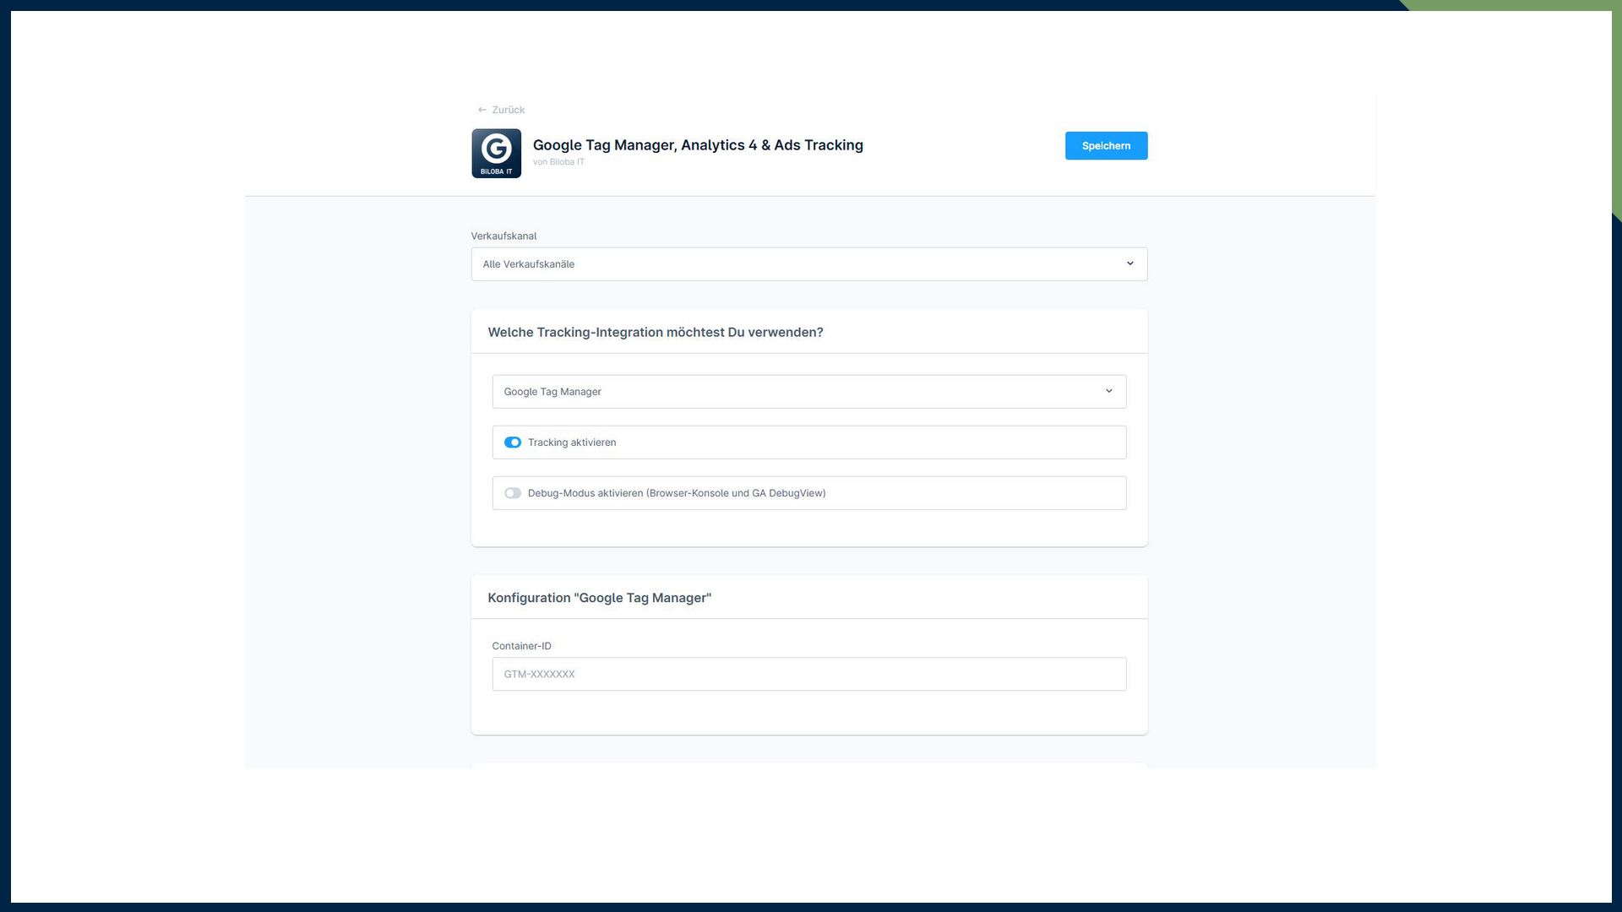Click the 'Welche Tracking-Integration' card heading

pos(655,333)
